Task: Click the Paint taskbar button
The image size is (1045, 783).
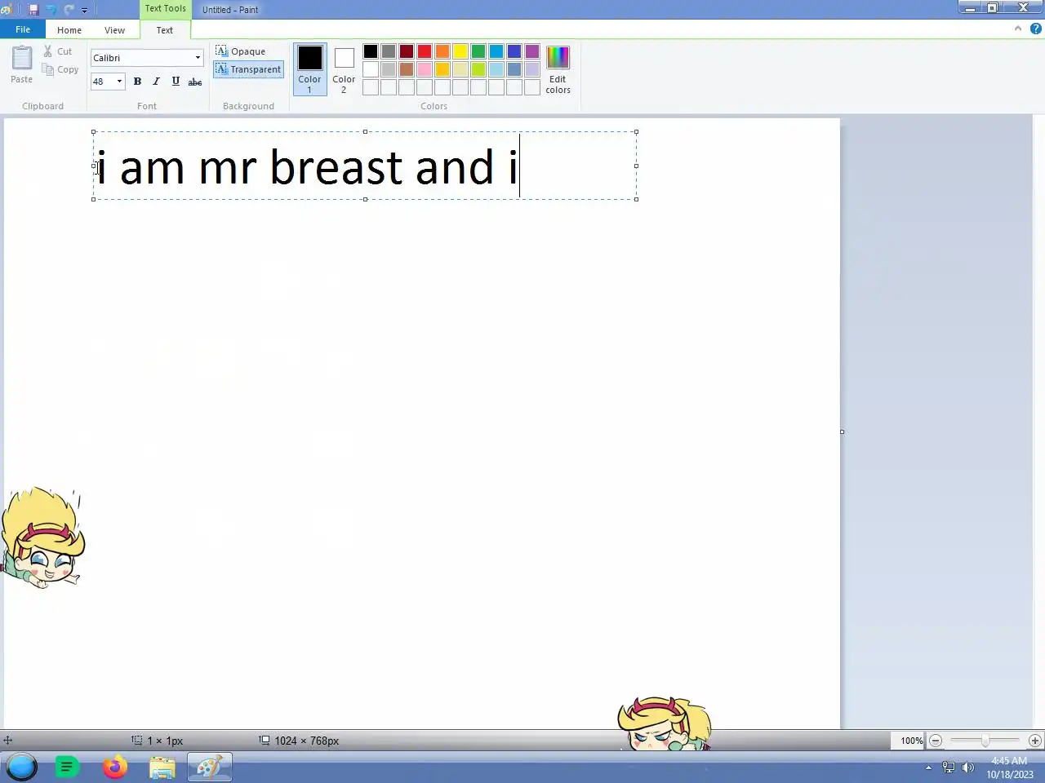Action: click(x=210, y=767)
